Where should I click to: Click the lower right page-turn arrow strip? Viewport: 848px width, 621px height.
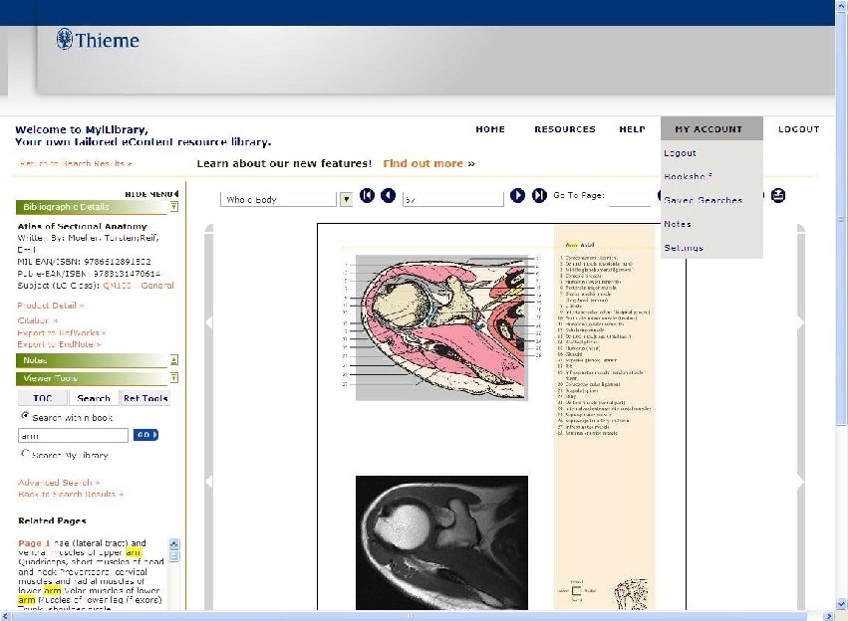[x=801, y=481]
